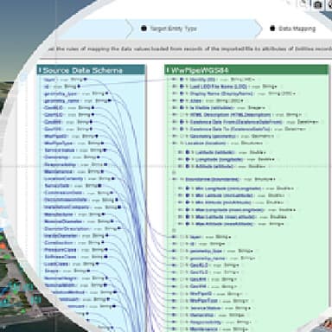Screen dimensions: 332x332
Task: Open type dropdown for Alias attribute
Action: (x=229, y=100)
